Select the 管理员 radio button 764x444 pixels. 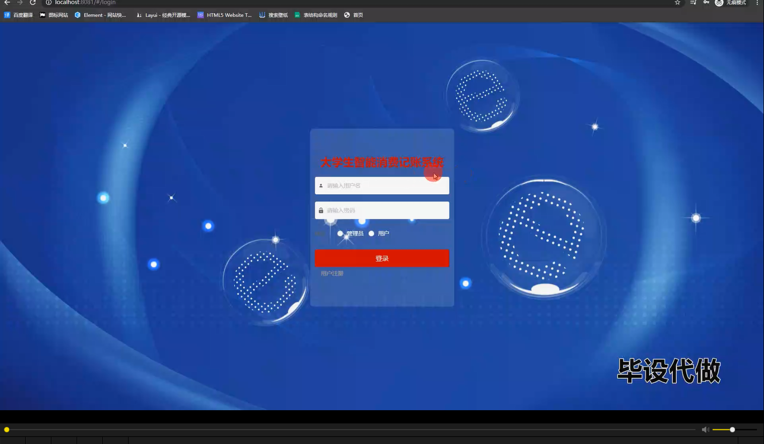340,234
